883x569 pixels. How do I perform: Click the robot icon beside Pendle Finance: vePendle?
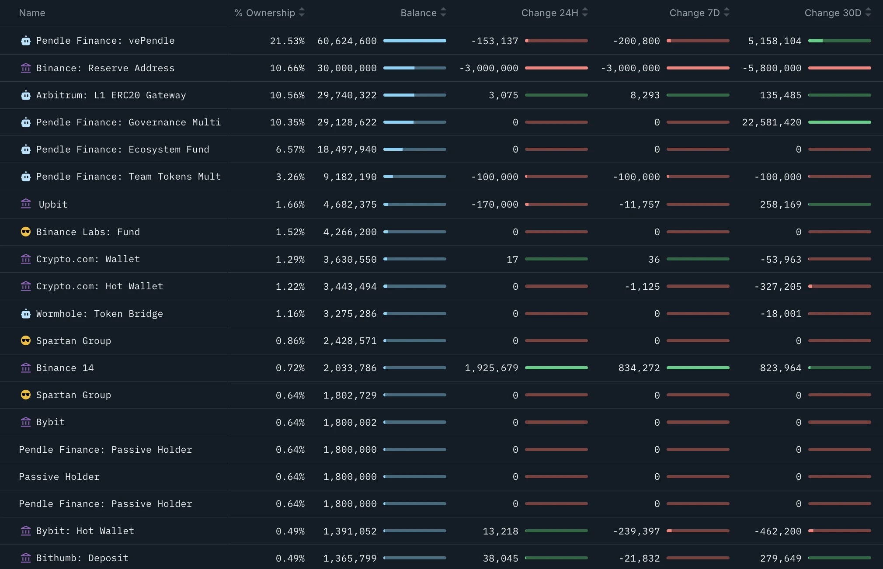(26, 41)
